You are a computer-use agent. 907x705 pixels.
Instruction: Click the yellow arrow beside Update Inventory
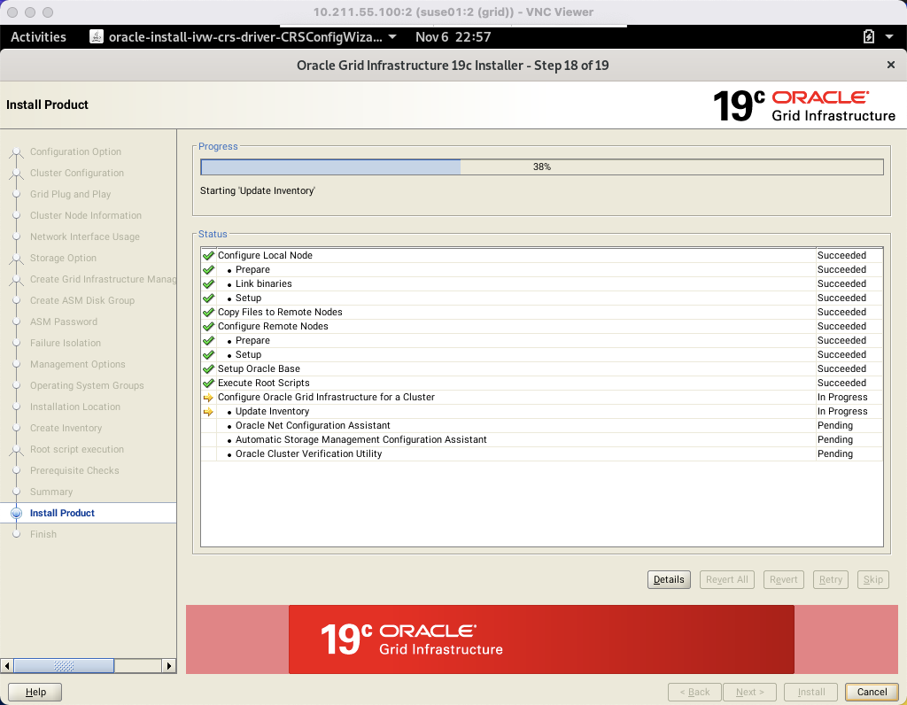point(208,412)
